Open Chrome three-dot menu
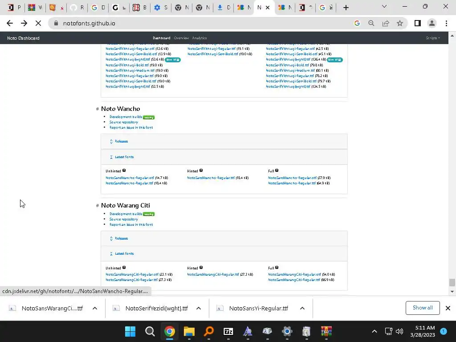 446,23
